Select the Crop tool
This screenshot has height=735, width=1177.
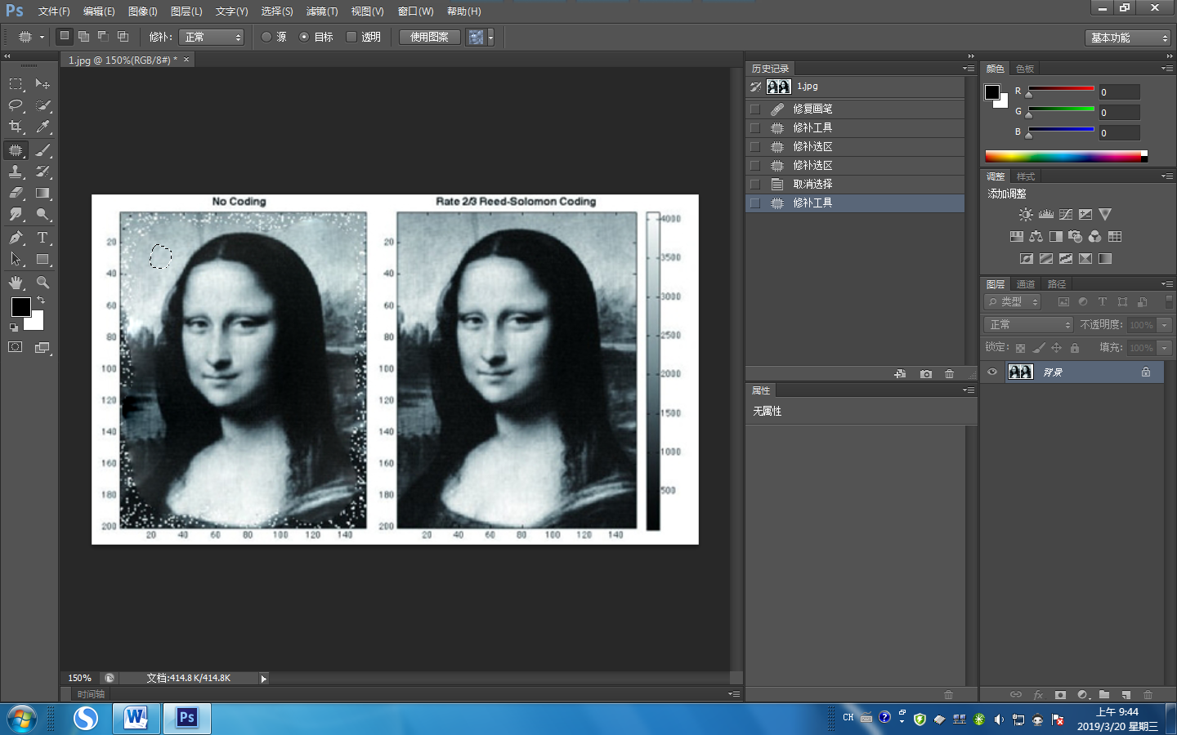point(16,127)
